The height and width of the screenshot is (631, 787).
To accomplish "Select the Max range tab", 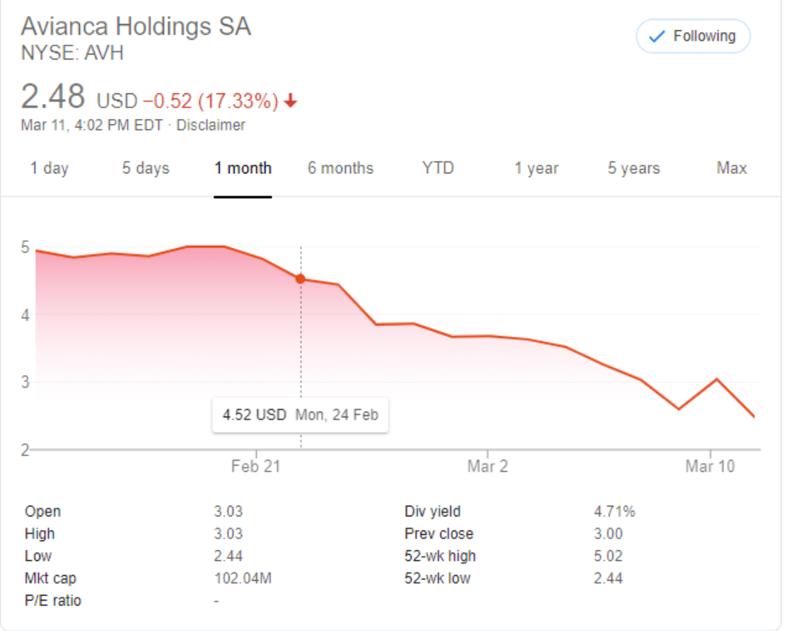I will point(731,168).
